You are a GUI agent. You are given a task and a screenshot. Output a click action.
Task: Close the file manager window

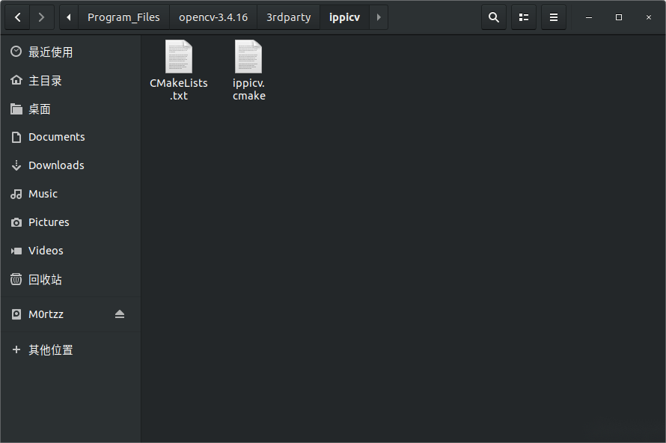coord(649,17)
